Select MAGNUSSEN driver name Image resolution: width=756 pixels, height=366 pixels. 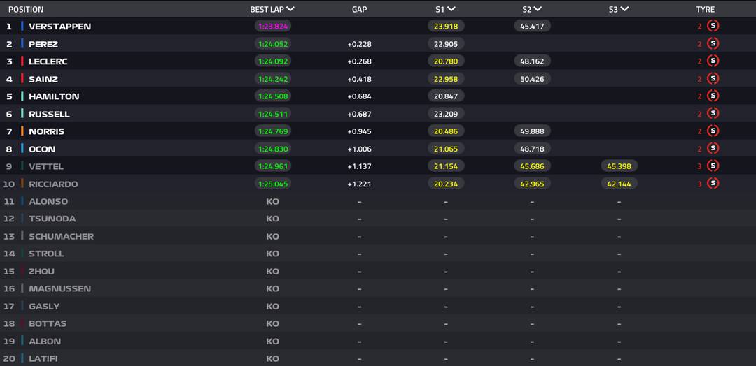click(59, 288)
